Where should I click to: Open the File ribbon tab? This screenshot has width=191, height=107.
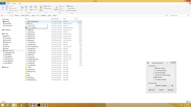click(3, 4)
